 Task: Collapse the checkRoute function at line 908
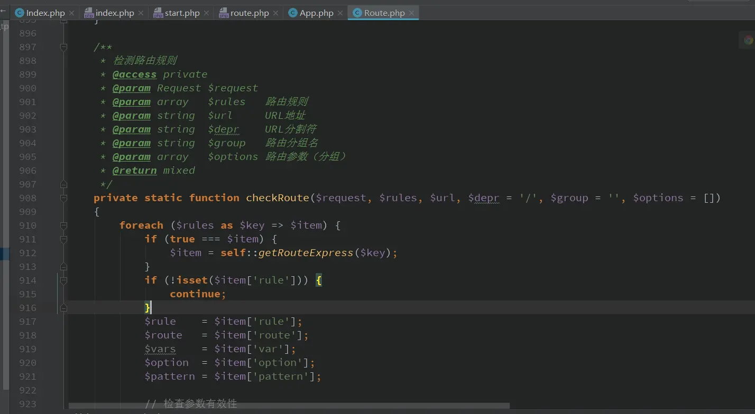coord(64,198)
